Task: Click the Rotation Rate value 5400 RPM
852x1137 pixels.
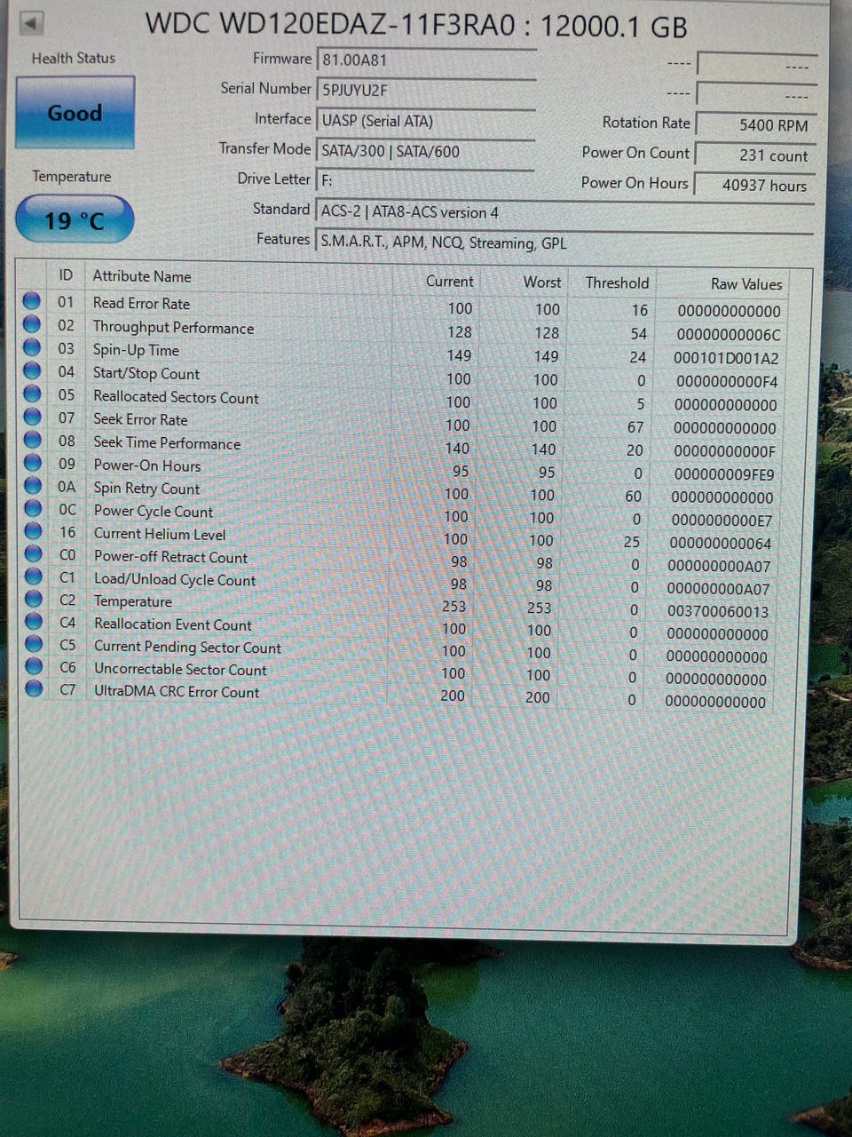Action: pyautogui.click(x=754, y=125)
